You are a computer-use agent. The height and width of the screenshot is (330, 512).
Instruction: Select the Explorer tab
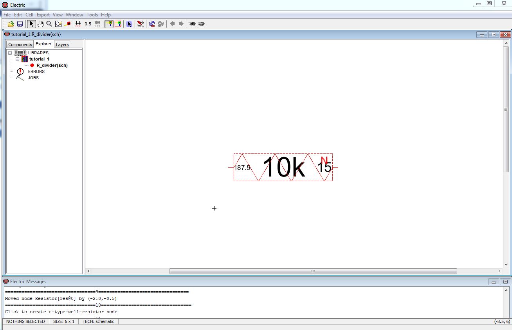click(x=43, y=44)
